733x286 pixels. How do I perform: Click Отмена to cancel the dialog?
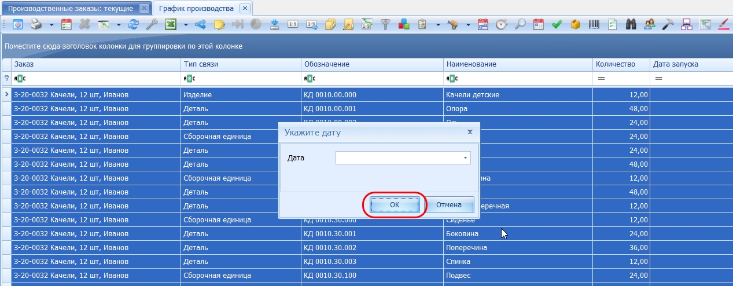point(449,204)
